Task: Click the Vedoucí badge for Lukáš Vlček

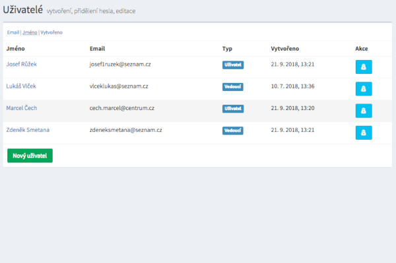Action: coord(232,87)
